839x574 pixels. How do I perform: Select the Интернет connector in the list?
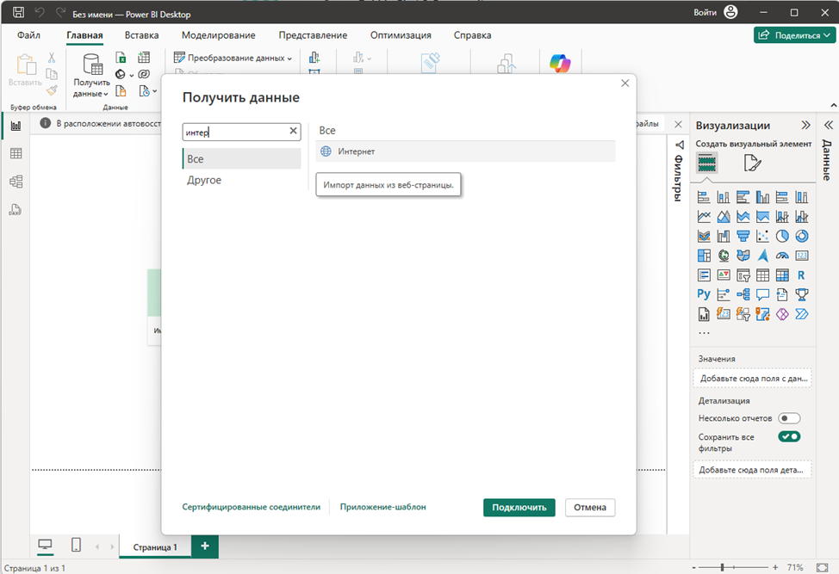click(465, 151)
